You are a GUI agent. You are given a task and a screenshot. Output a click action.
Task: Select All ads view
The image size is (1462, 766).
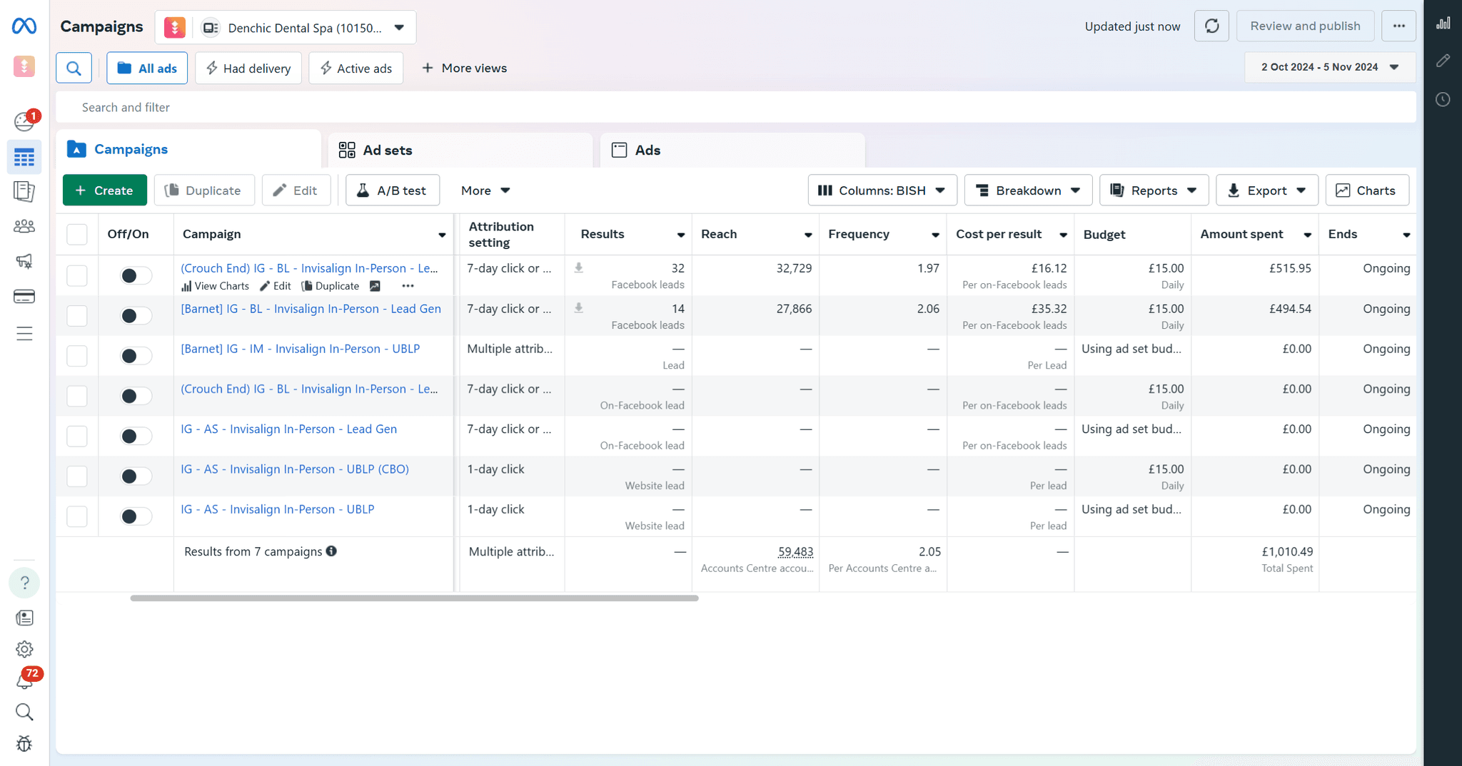point(147,68)
